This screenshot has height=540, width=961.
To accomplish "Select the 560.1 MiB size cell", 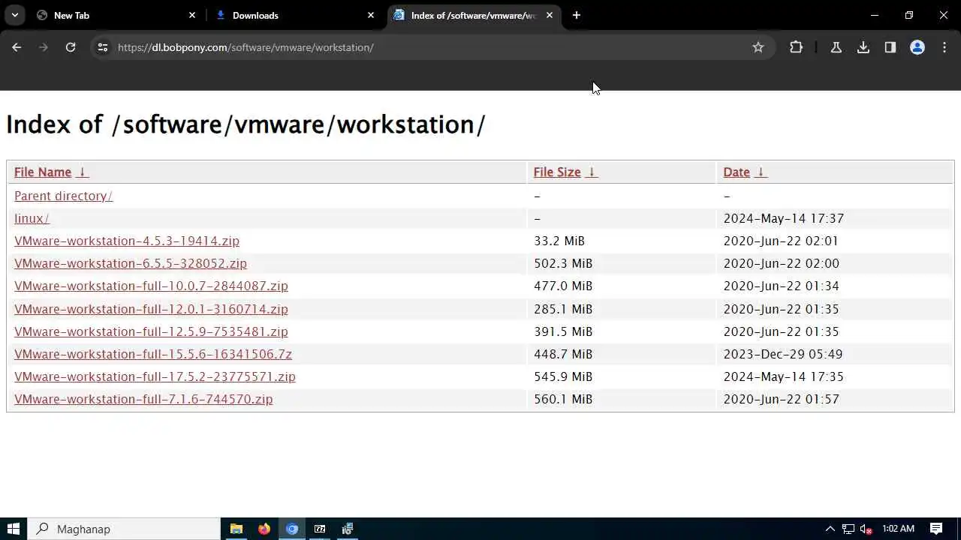I will click(563, 399).
